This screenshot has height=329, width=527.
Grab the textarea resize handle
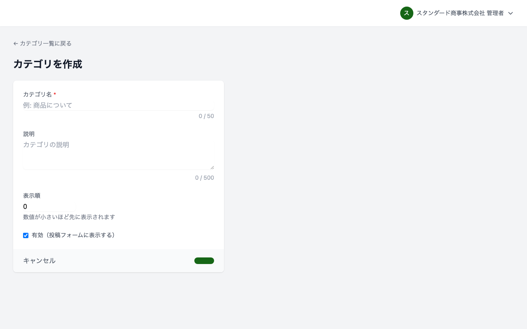212,167
